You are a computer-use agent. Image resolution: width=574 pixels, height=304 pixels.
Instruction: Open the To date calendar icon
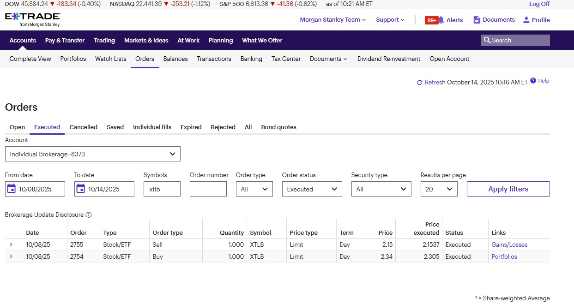point(81,189)
